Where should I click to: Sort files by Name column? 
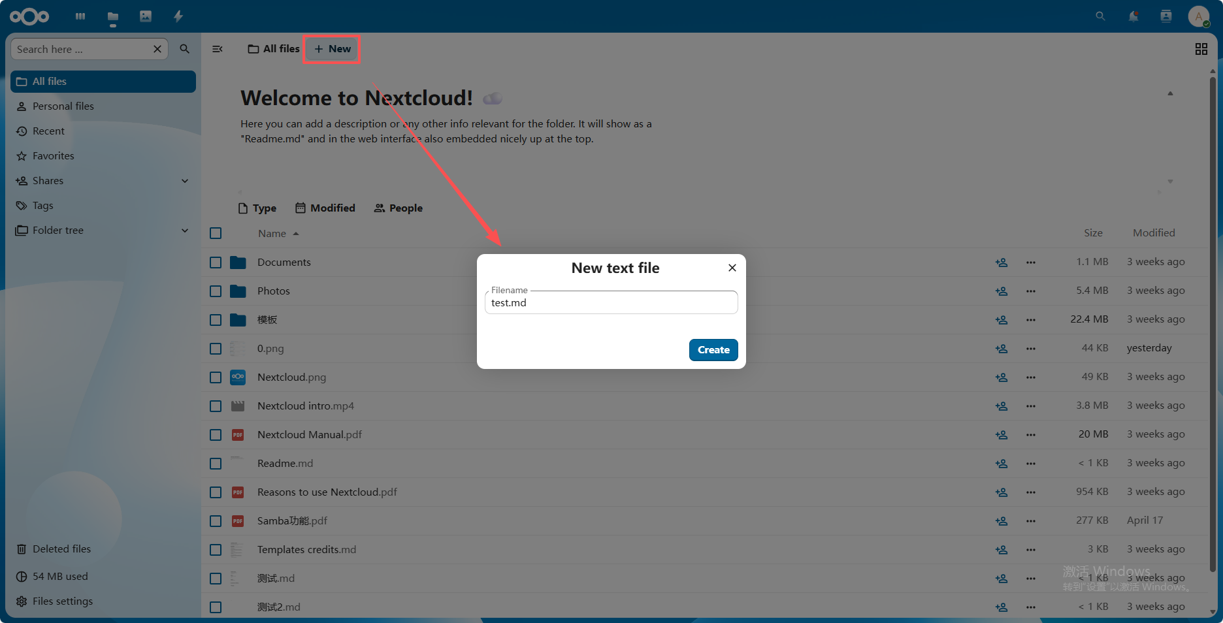[278, 234]
